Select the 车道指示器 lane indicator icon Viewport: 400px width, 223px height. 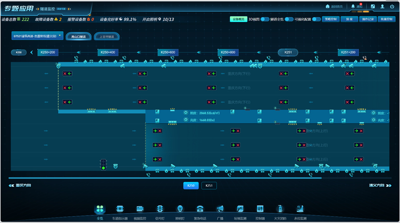coord(120,209)
